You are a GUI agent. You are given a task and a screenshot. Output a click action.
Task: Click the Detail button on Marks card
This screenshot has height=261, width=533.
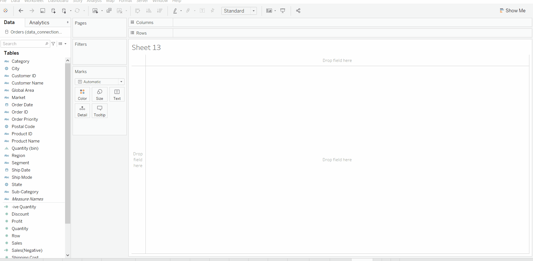pyautogui.click(x=82, y=111)
